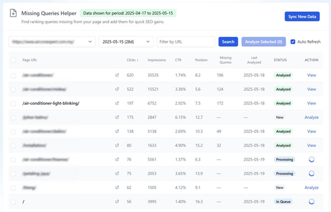Image resolution: width=331 pixels, height=212 pixels.
Task: Click View for the 138 clicks row
Action: click(312, 132)
